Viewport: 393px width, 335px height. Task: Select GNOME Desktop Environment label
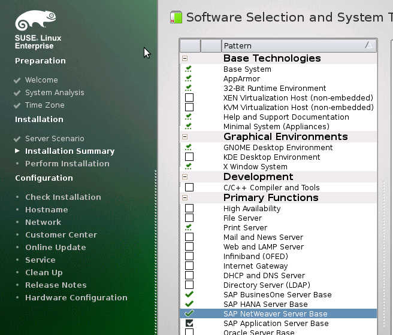tap(278, 148)
